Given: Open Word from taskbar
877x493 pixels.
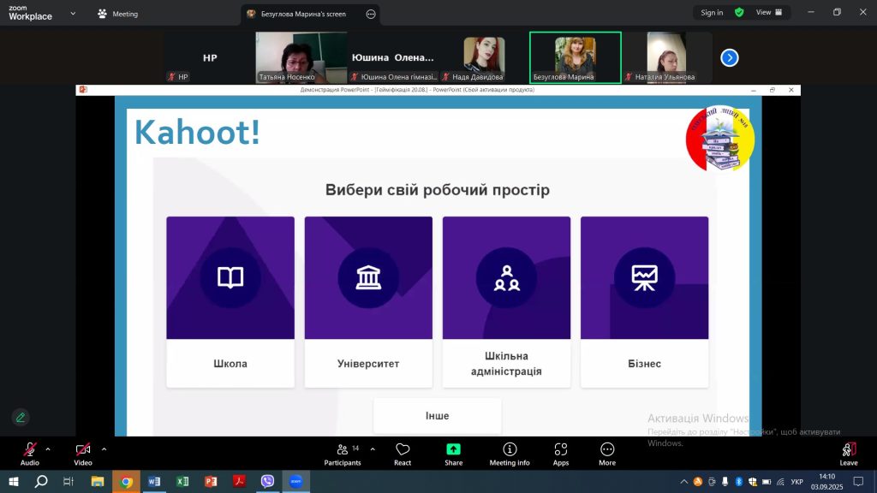Looking at the screenshot, I should [x=154, y=481].
